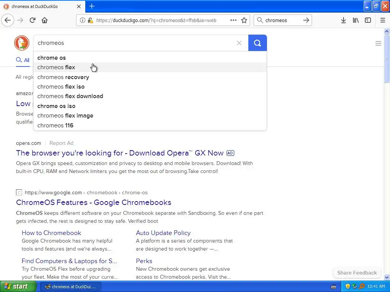Choose suggestion chromeos flex image

(150, 116)
